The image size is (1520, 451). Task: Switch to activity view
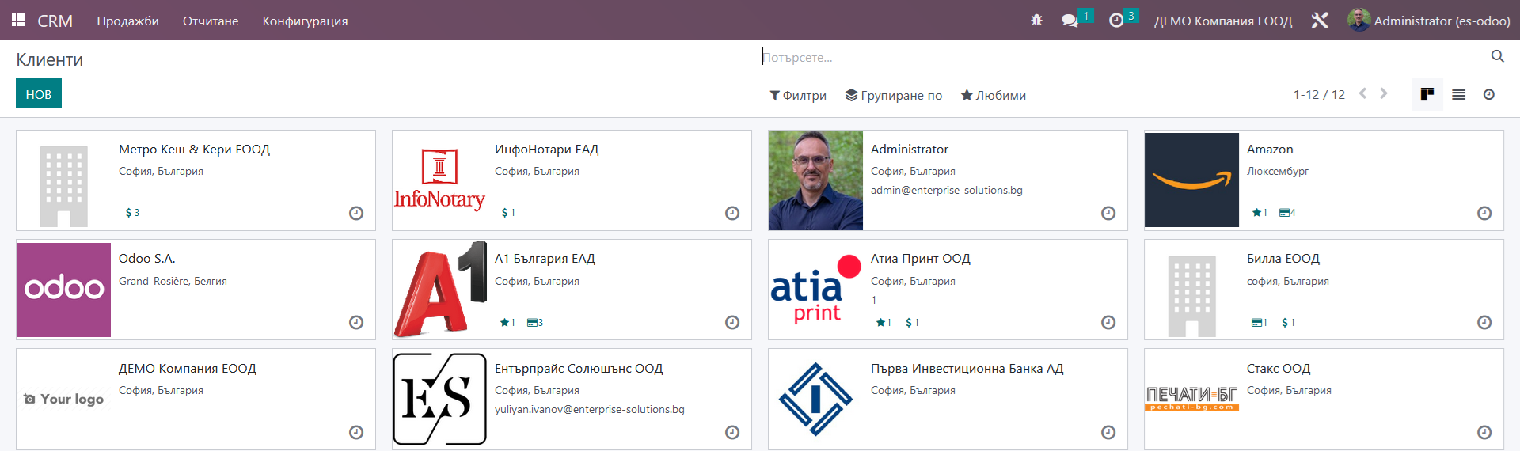point(1489,95)
